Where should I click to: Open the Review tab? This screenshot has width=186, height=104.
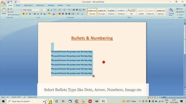coord(60,5)
